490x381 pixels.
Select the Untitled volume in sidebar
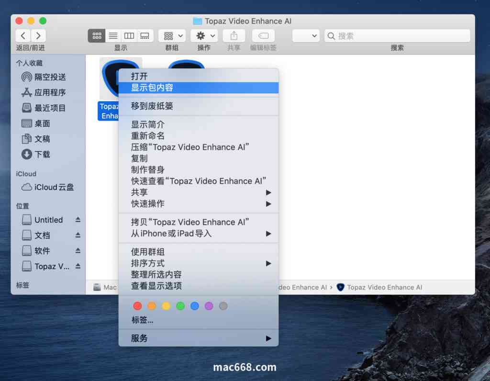click(43, 220)
